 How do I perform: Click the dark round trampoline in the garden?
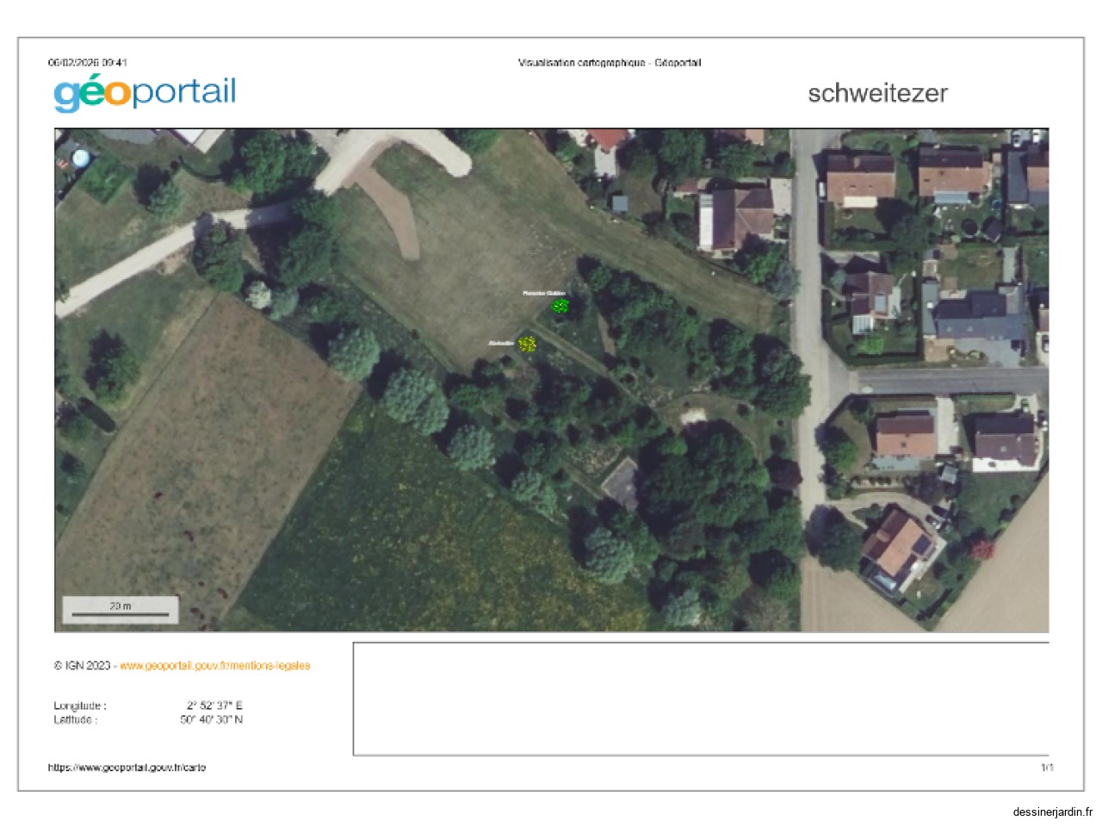coord(969,228)
